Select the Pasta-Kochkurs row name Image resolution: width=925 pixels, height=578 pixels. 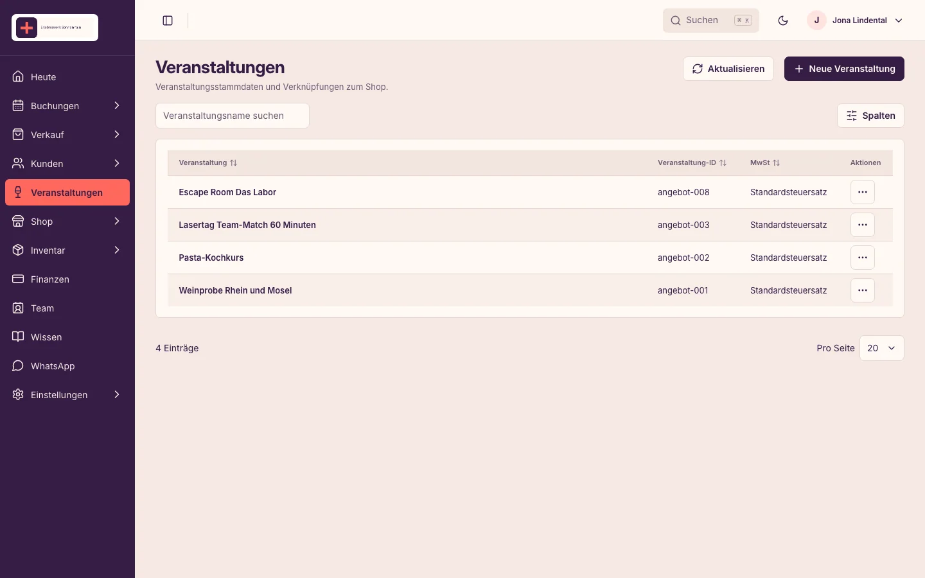tap(211, 258)
